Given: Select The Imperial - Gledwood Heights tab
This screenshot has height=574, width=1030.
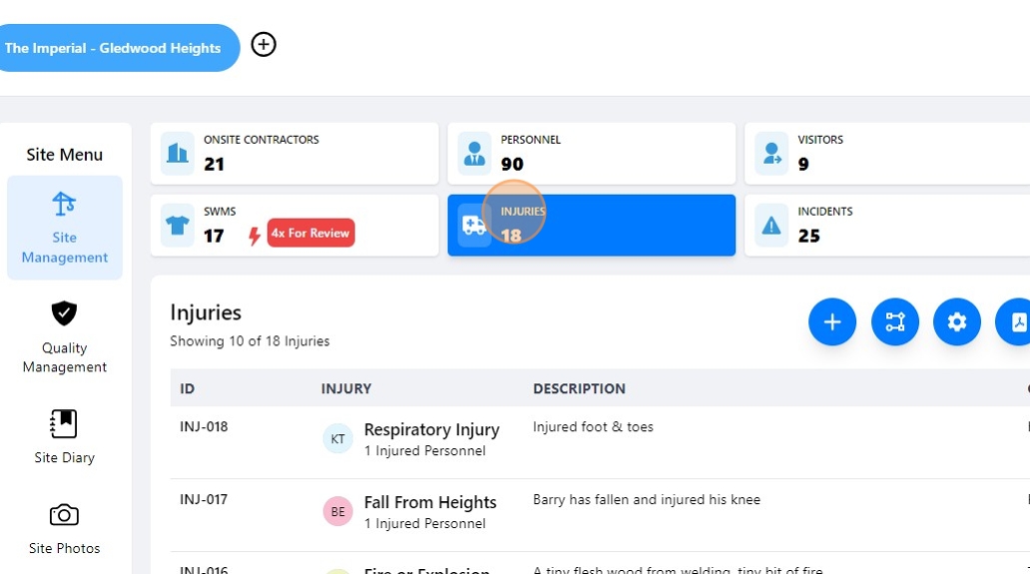Looking at the screenshot, I should pyautogui.click(x=113, y=48).
